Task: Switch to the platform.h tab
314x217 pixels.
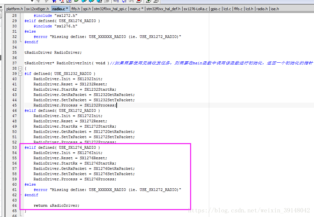Action: click(x=14, y=9)
